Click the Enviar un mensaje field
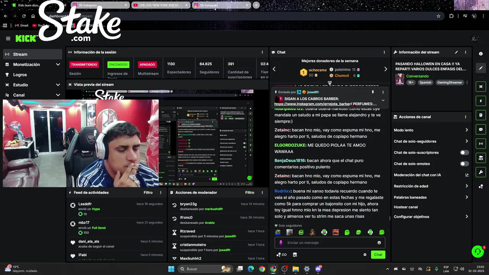 point(330,243)
